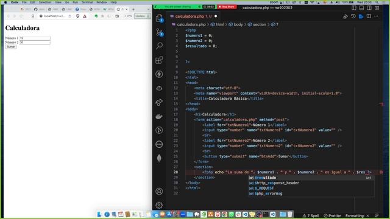Click the VPN button in browser toolbar
The height and width of the screenshot is (219, 390).
tap(128, 16)
